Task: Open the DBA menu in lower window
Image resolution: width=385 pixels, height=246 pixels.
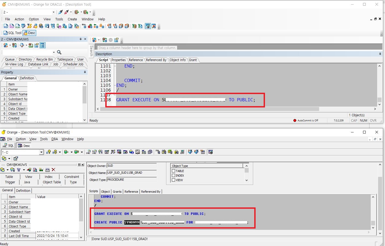Action: (54, 139)
